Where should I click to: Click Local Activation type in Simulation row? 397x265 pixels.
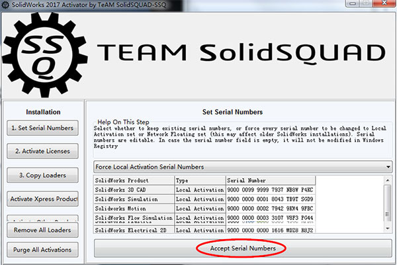[x=200, y=199]
